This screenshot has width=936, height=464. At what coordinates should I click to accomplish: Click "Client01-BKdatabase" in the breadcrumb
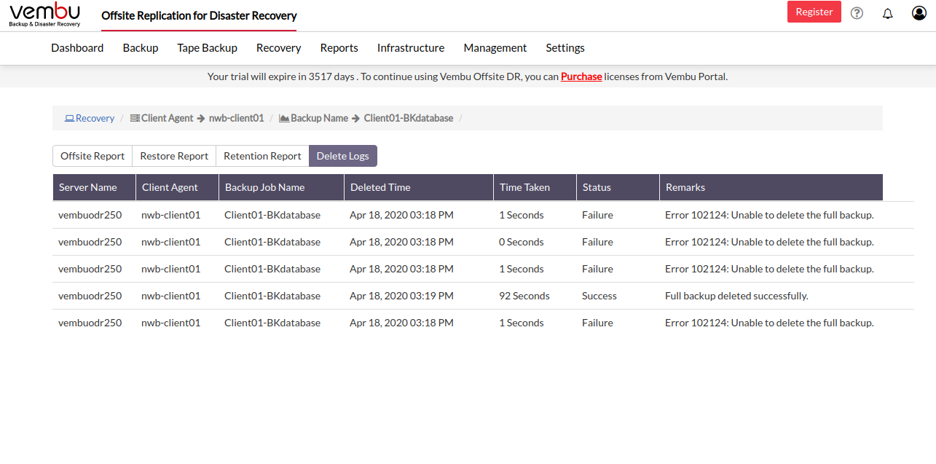(409, 118)
